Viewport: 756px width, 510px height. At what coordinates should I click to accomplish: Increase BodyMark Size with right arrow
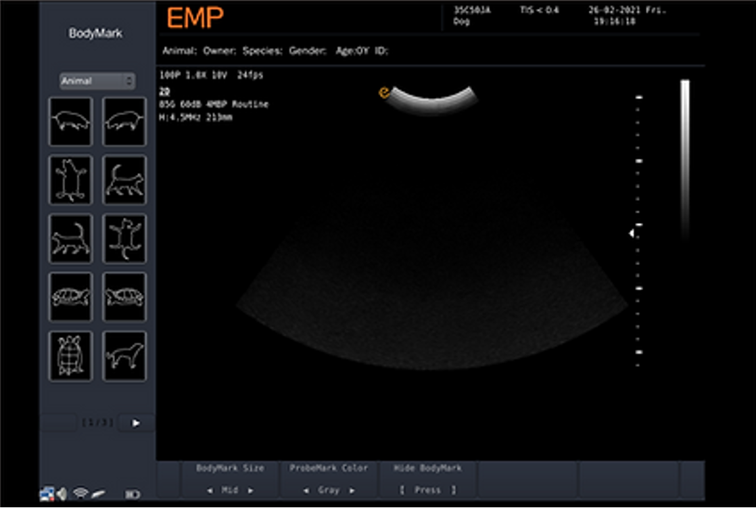tap(250, 490)
